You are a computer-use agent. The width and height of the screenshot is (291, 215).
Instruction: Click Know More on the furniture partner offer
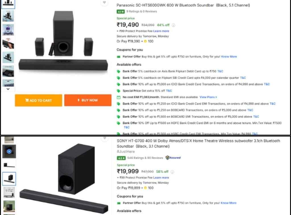click(229, 57)
